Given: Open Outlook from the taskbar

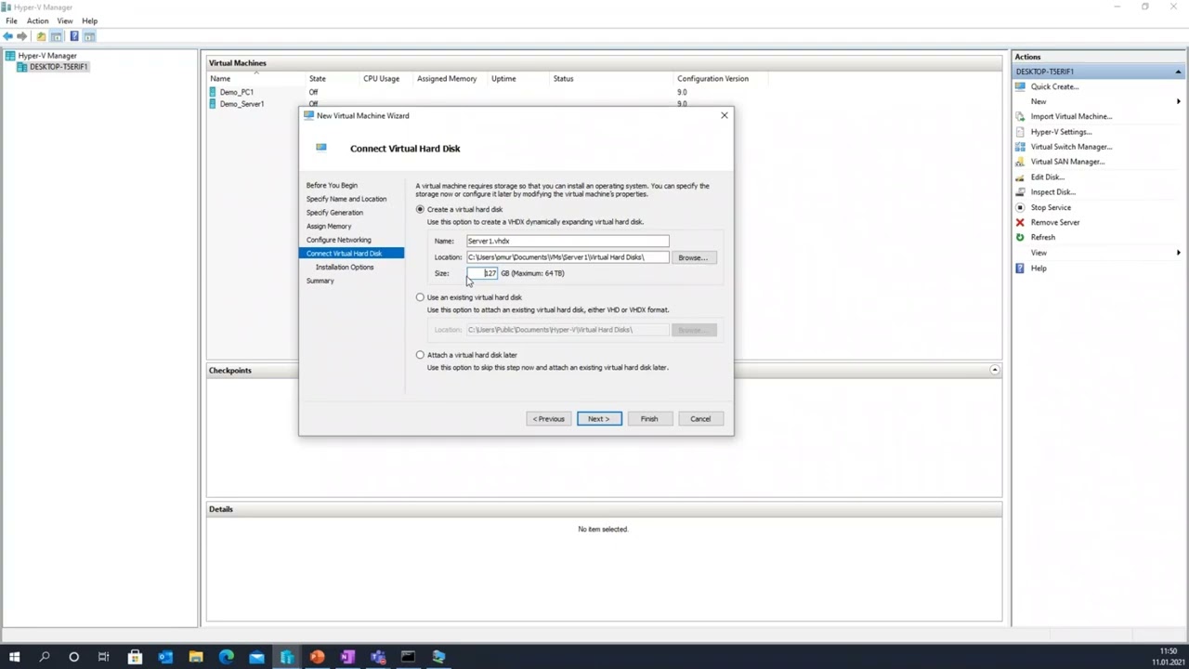Looking at the screenshot, I should click(165, 657).
